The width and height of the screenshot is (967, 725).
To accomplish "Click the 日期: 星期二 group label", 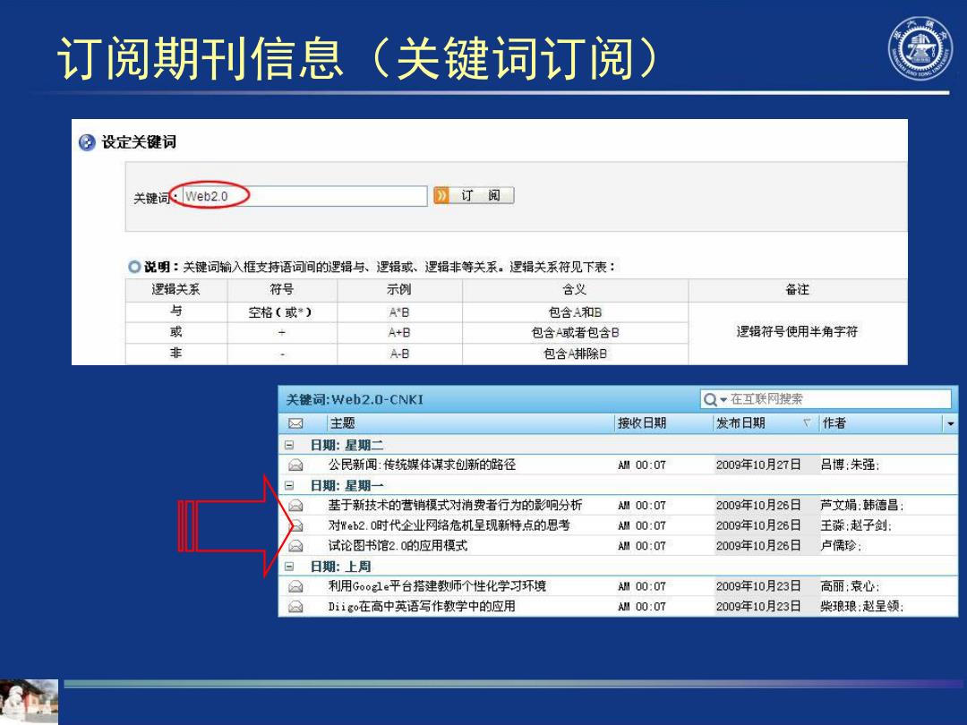I will 347,445.
